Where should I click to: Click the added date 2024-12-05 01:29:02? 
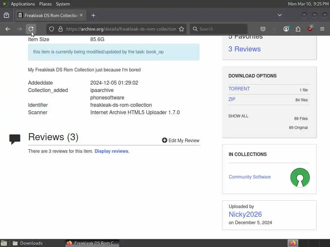(114, 83)
